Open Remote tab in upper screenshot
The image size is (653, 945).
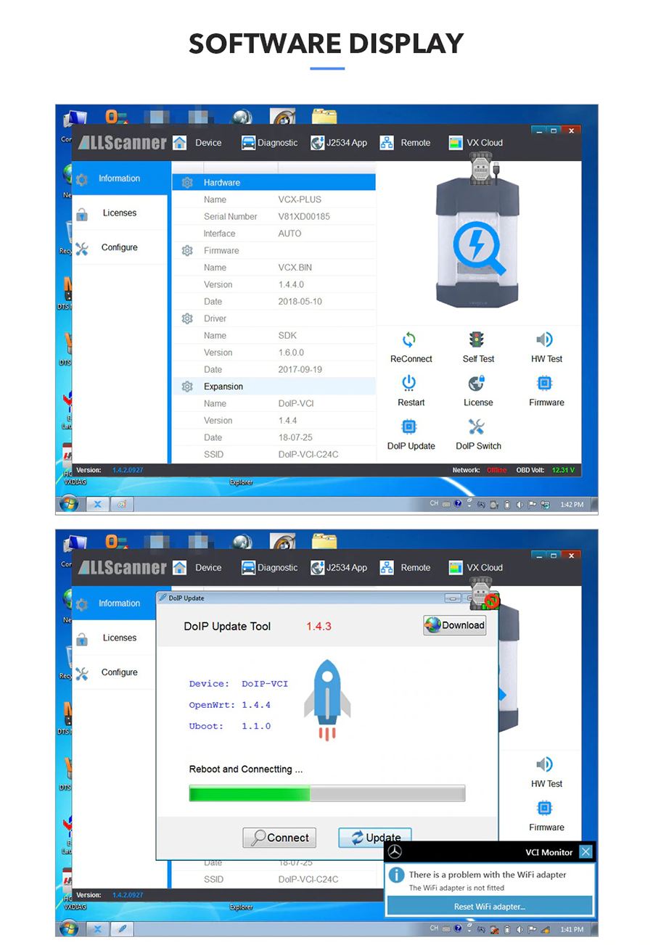(405, 143)
